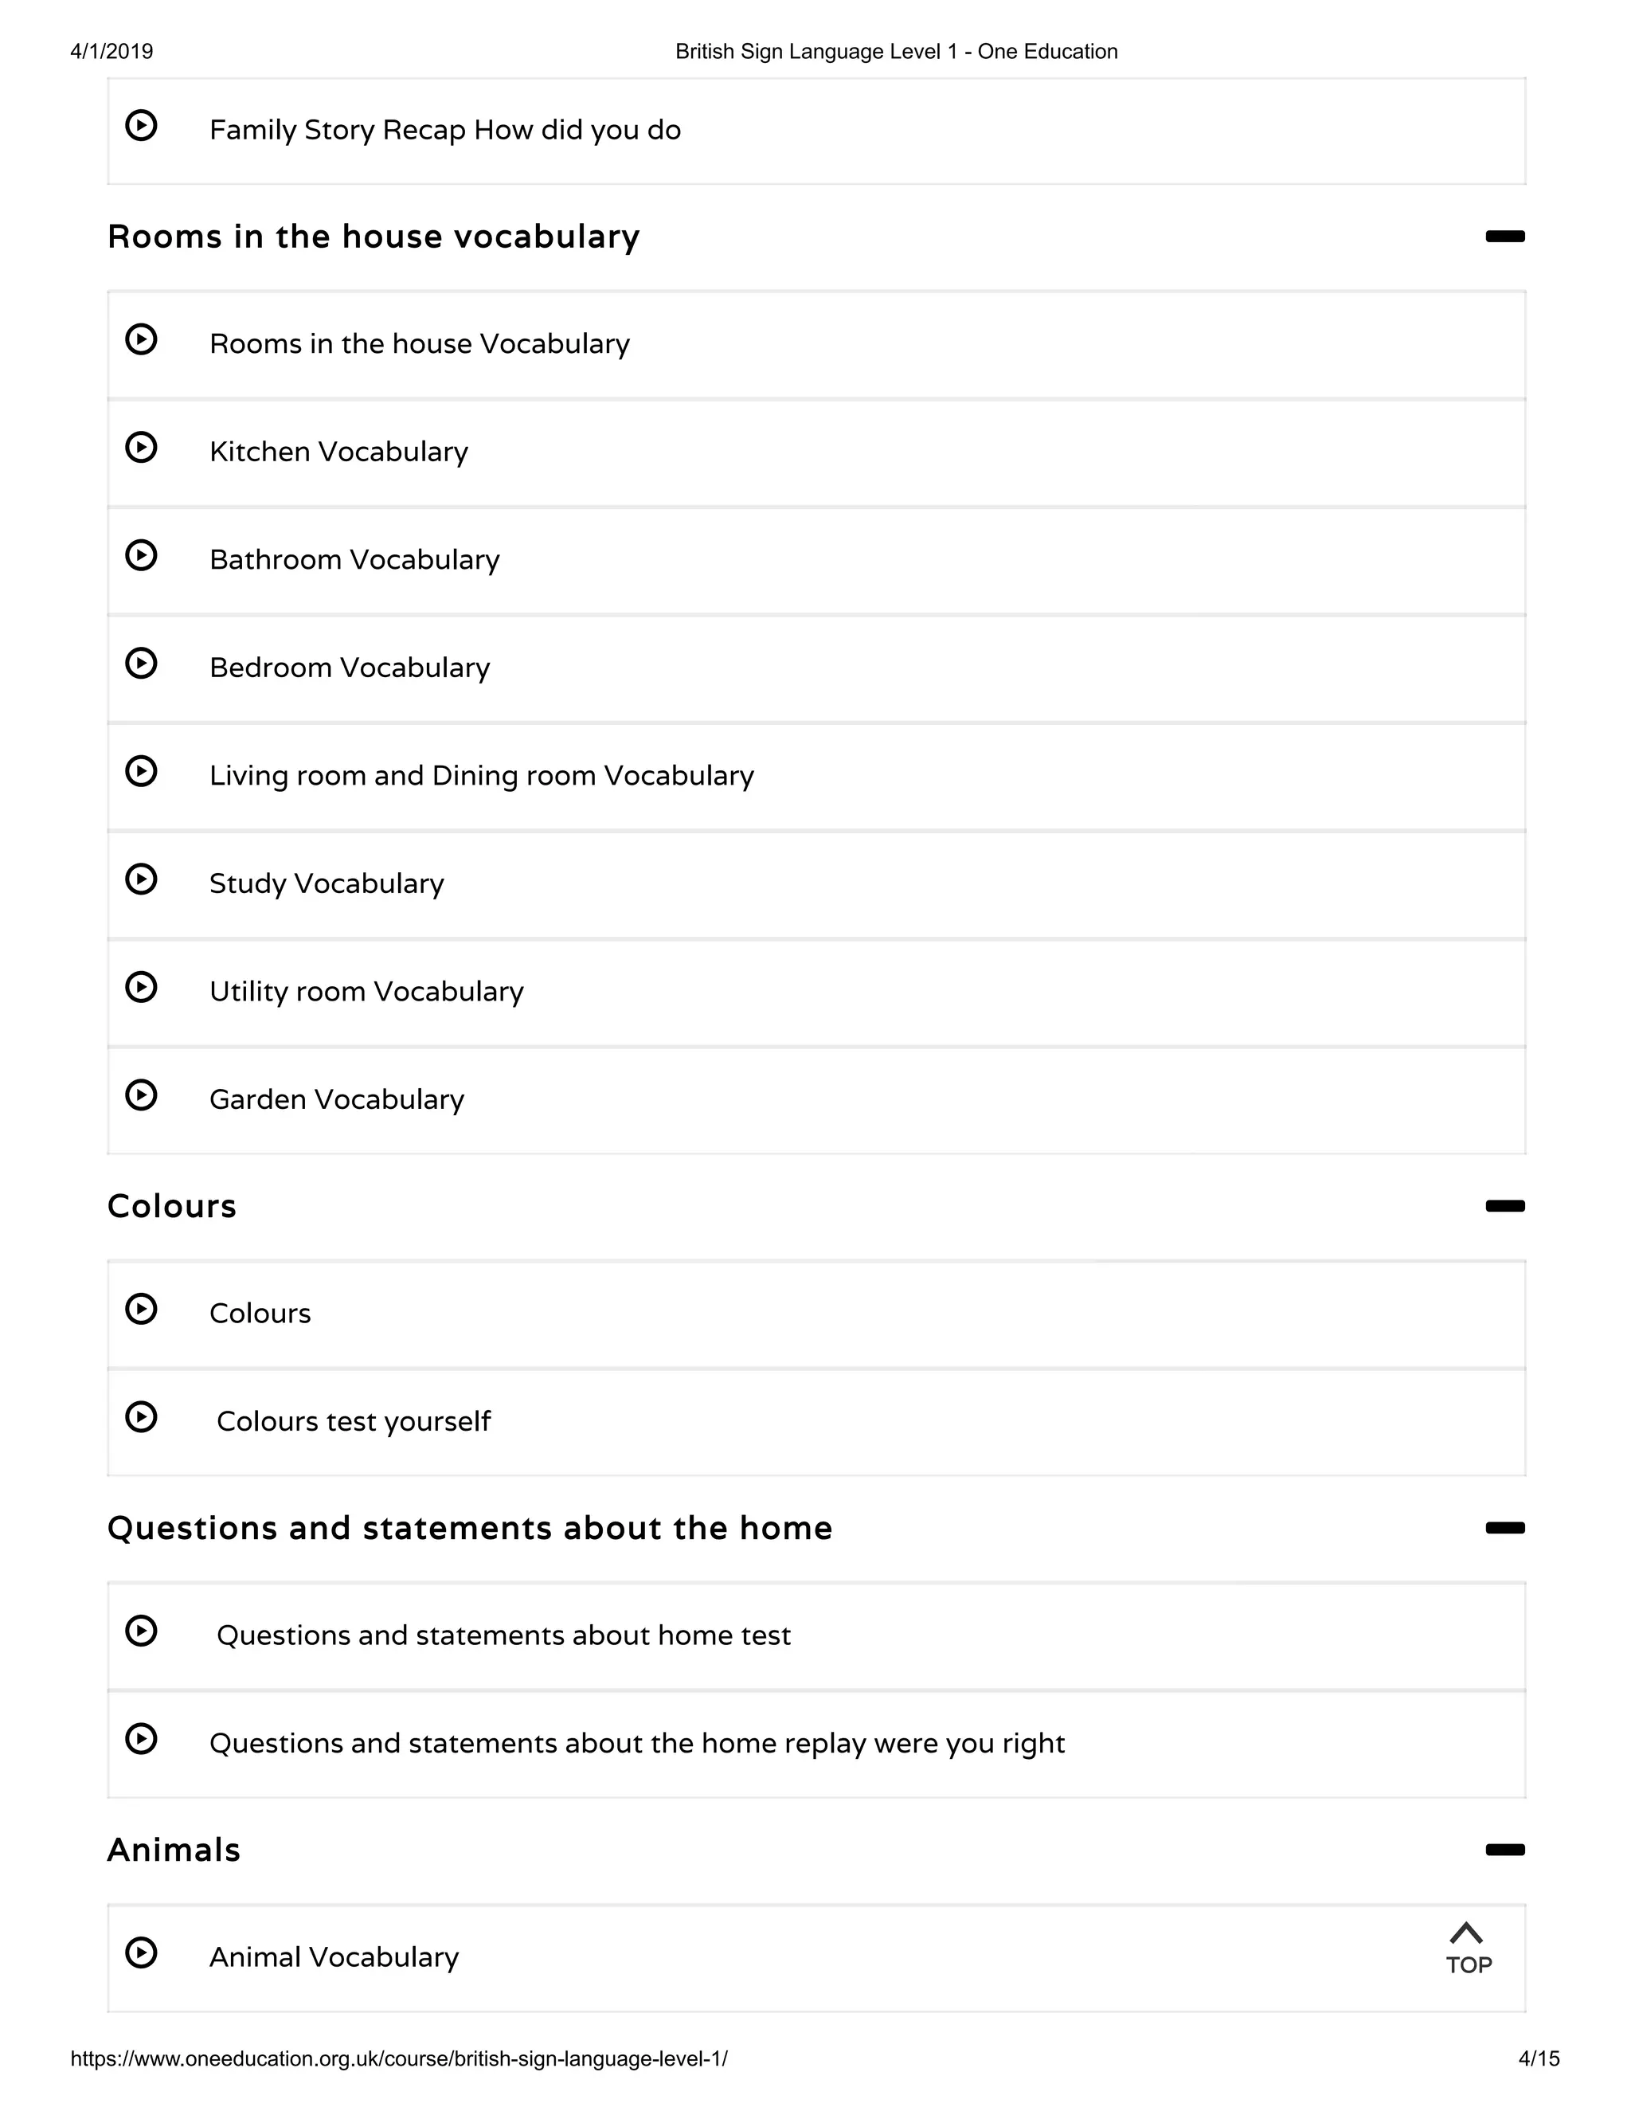Click play icon for Study Vocabulary
The width and height of the screenshot is (1631, 2111).
tap(141, 879)
